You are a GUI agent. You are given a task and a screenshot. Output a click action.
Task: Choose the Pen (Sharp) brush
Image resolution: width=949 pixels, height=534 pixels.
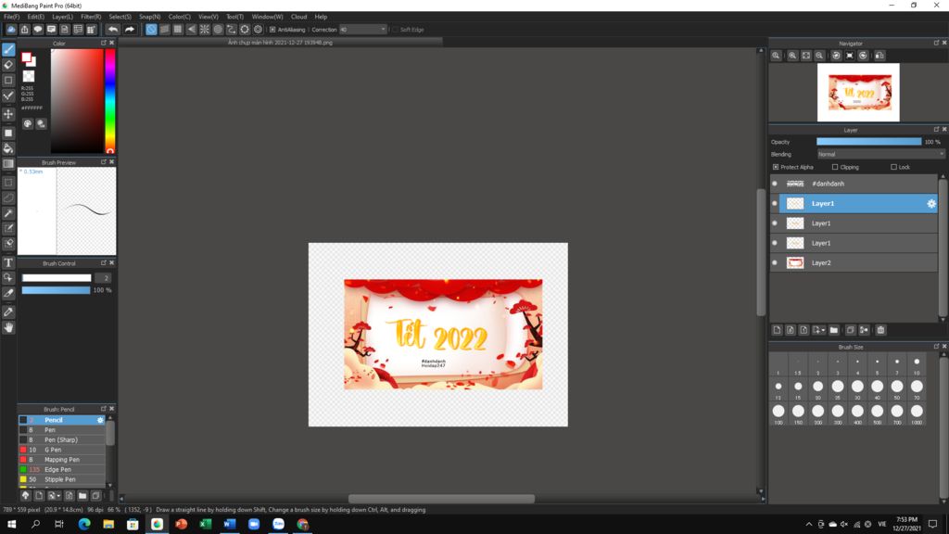tap(62, 440)
